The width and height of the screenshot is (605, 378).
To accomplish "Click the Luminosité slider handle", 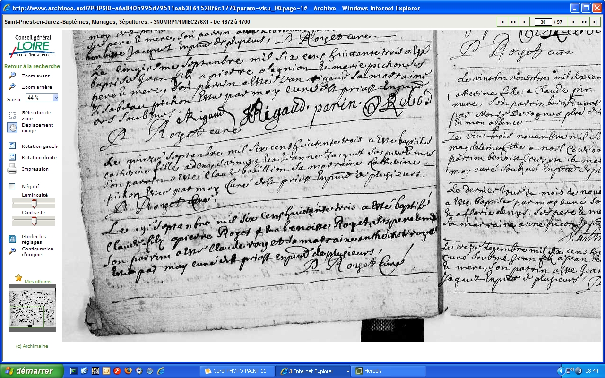I will coord(34,204).
